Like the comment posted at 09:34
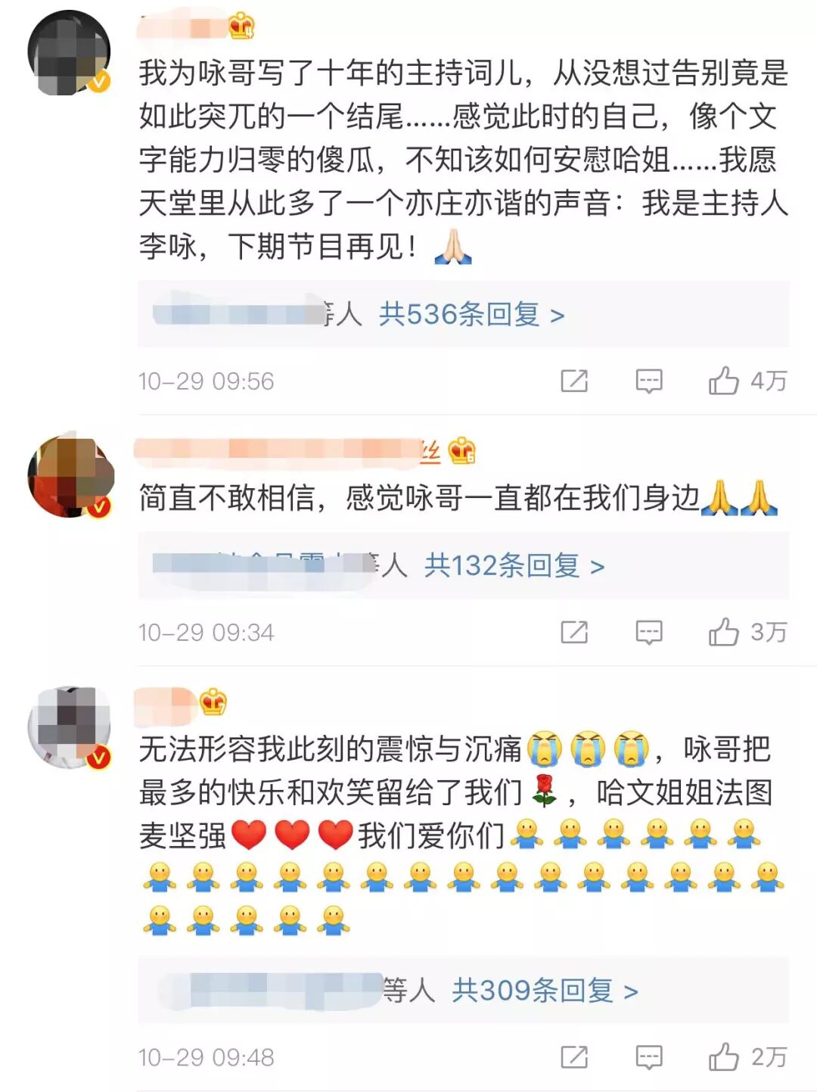The height and width of the screenshot is (1092, 817). coord(723,632)
